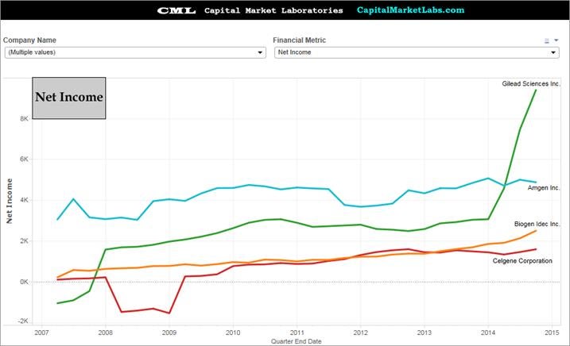This screenshot has height=346, width=570.
Task: Select the Biogen Idec Inc. line label
Action: tap(537, 224)
